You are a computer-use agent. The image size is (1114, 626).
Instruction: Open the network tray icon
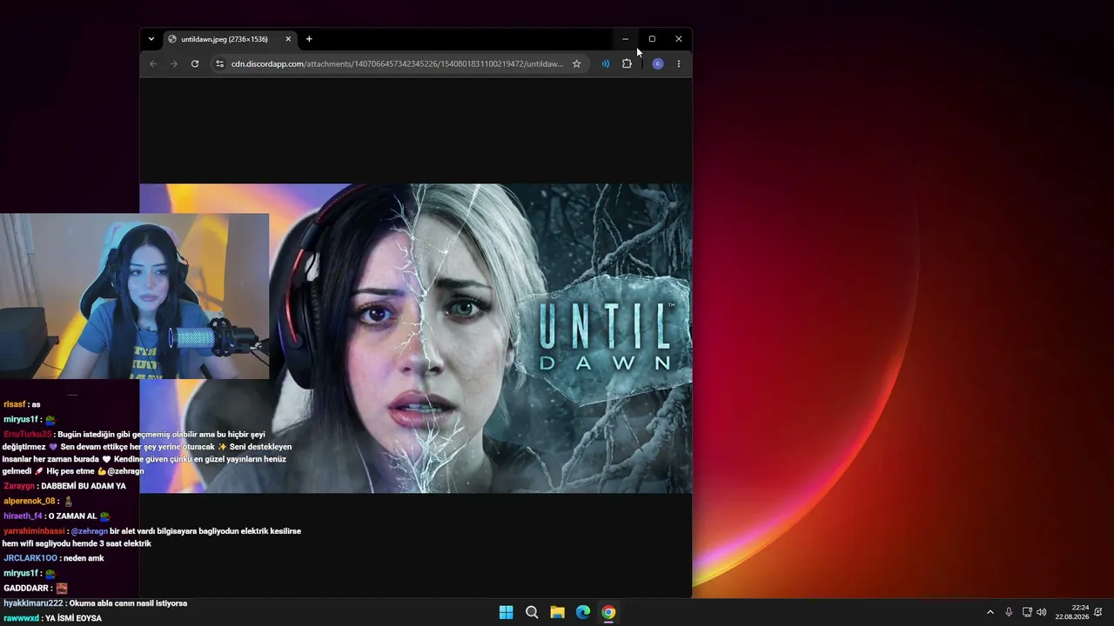pyautogui.click(x=1027, y=612)
